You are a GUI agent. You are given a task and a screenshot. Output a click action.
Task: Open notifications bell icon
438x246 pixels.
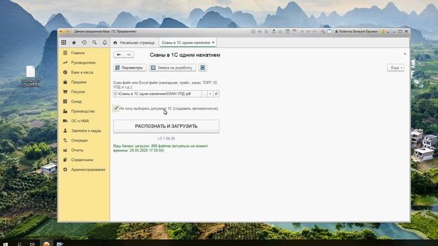click(x=105, y=42)
